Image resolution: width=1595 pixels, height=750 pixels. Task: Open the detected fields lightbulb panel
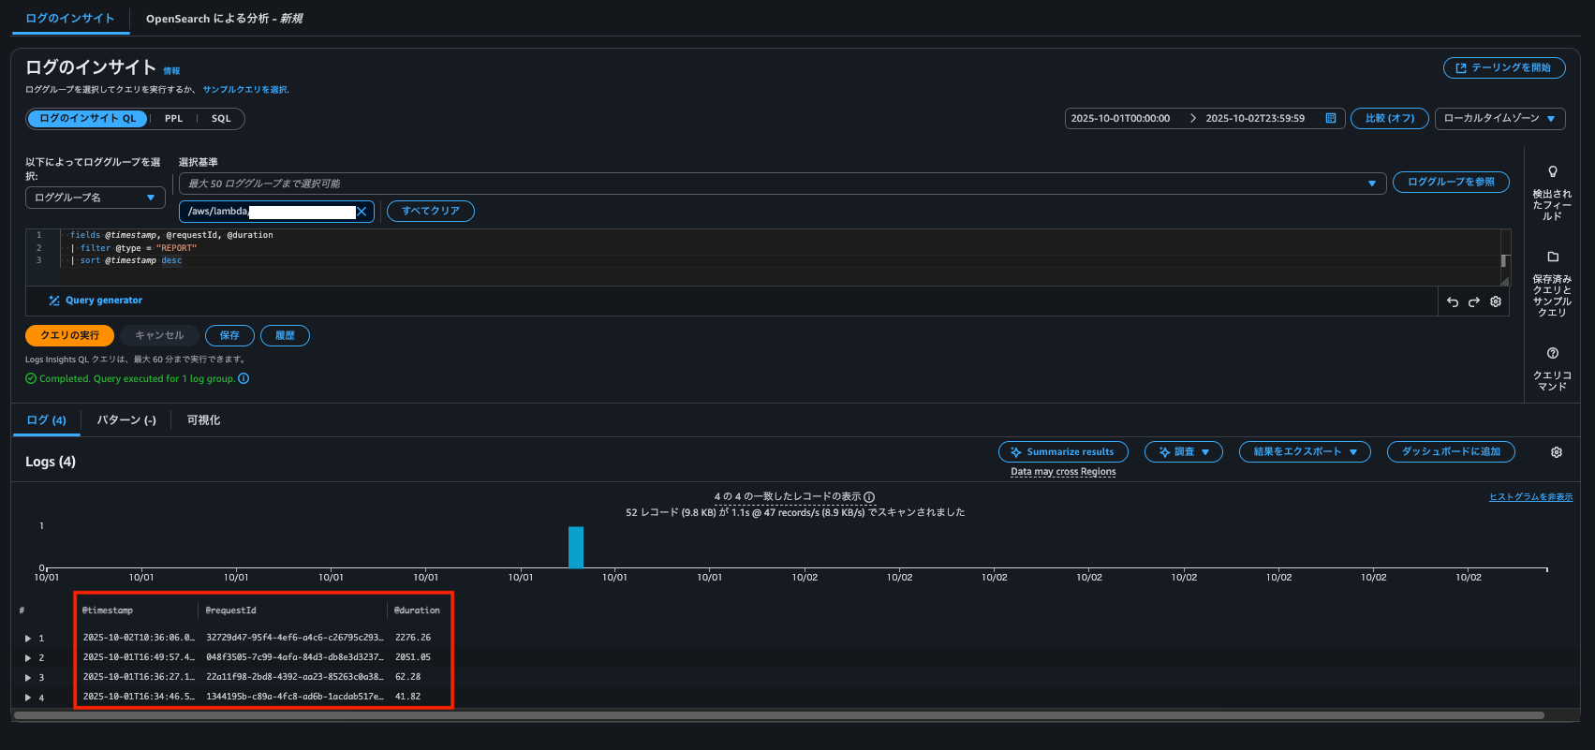click(x=1552, y=172)
